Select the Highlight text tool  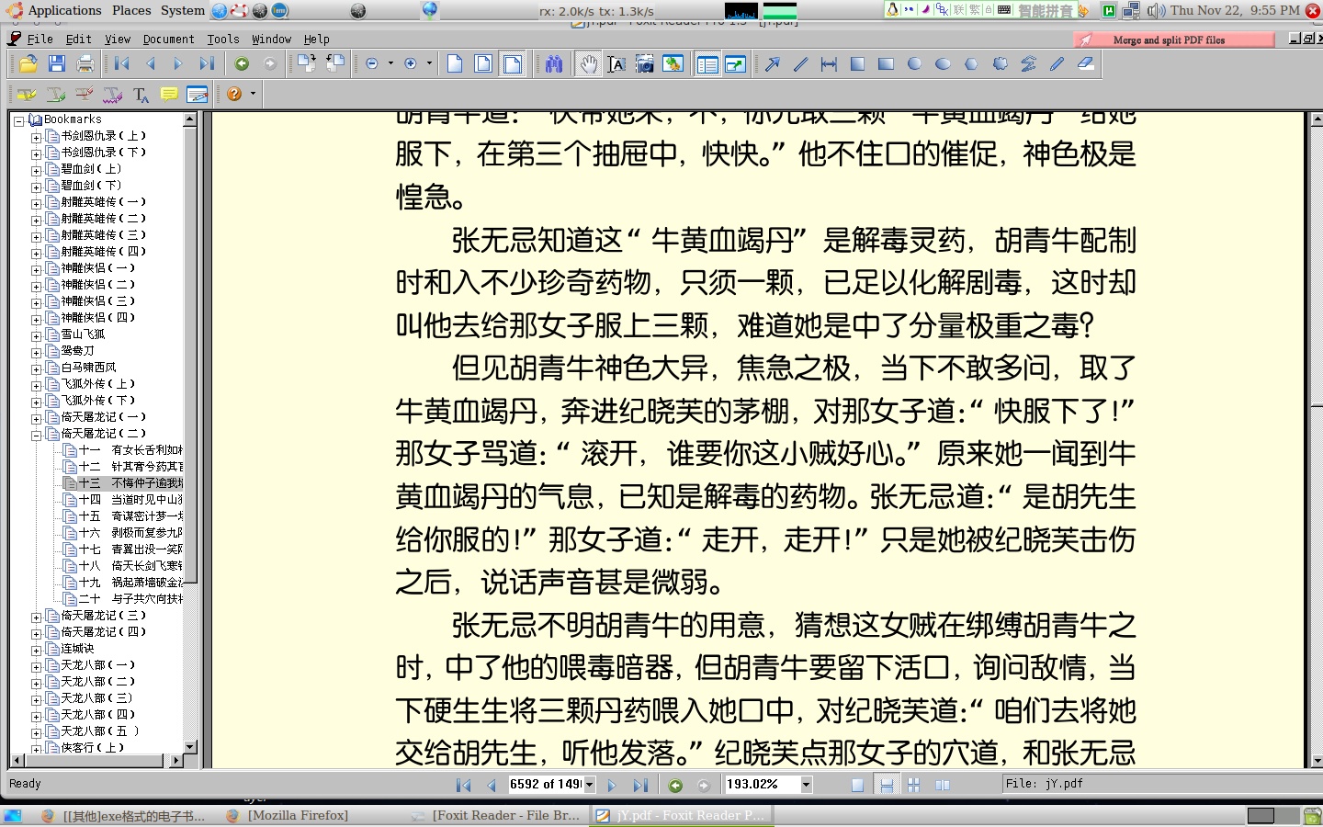tap(27, 94)
